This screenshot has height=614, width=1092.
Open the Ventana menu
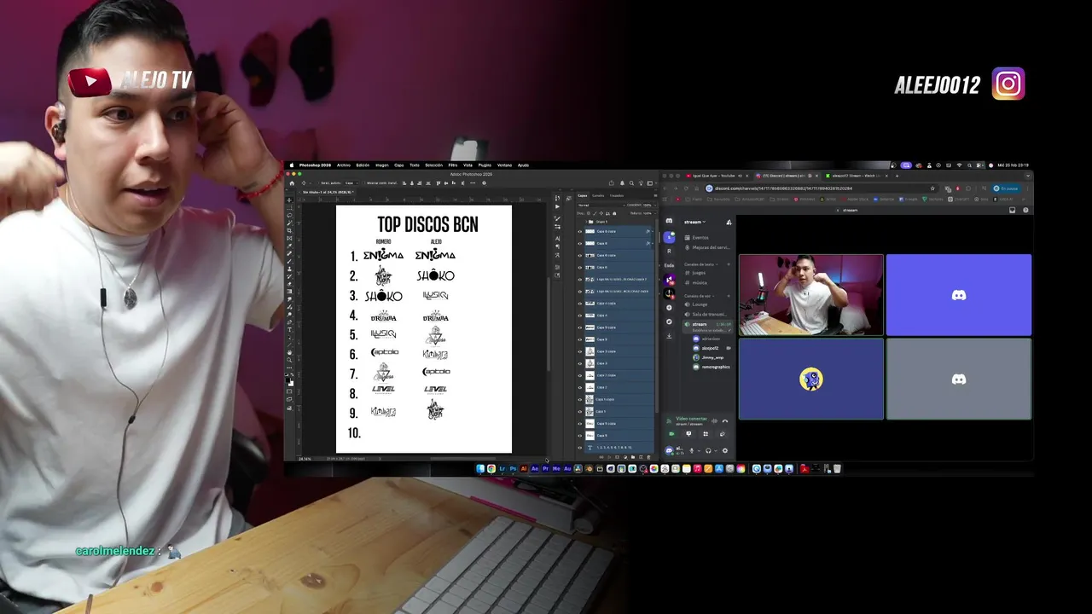[504, 165]
